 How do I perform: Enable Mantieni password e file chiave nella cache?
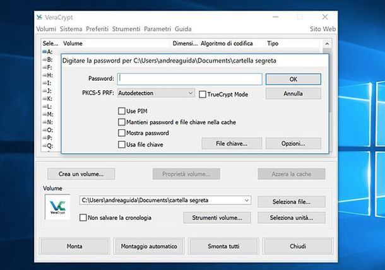click(x=122, y=122)
